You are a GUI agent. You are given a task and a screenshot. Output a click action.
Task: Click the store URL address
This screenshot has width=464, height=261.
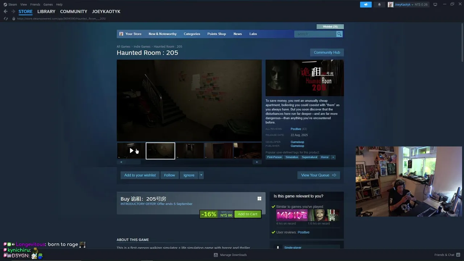coord(61,18)
